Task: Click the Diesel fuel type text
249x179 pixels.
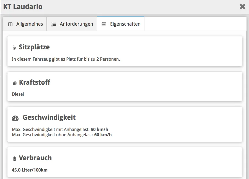Action: (x=18, y=94)
